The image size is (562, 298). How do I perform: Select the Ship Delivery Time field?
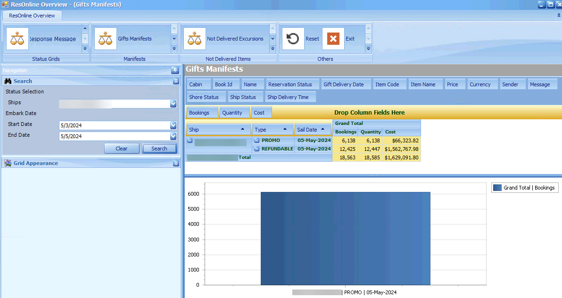click(290, 97)
